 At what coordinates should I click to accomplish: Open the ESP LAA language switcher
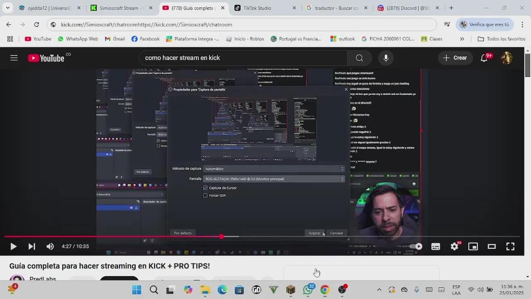click(x=456, y=289)
